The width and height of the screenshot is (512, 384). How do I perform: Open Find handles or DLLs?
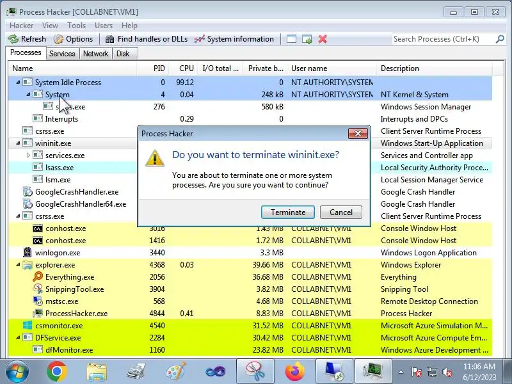point(147,39)
